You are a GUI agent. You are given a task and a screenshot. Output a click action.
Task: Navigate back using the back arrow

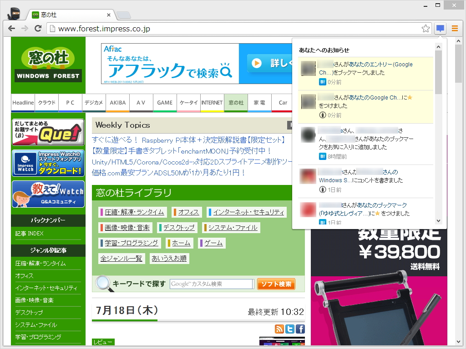pyautogui.click(x=12, y=28)
